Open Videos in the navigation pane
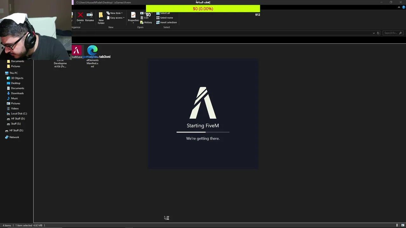 (x=13, y=108)
